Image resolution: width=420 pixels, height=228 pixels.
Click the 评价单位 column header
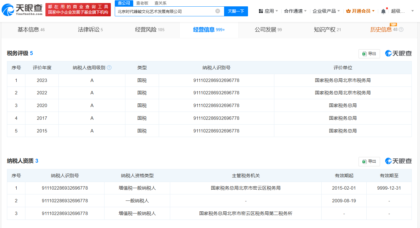[x=343, y=68]
